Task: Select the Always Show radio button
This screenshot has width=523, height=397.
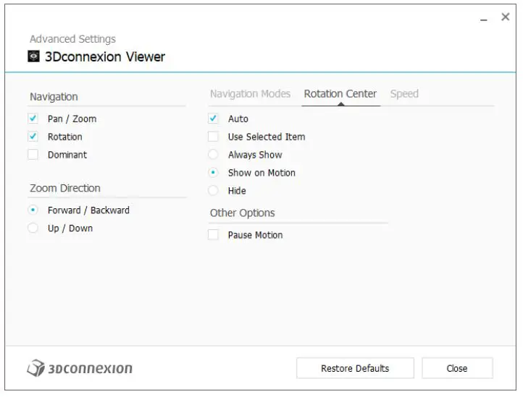Action: (214, 155)
